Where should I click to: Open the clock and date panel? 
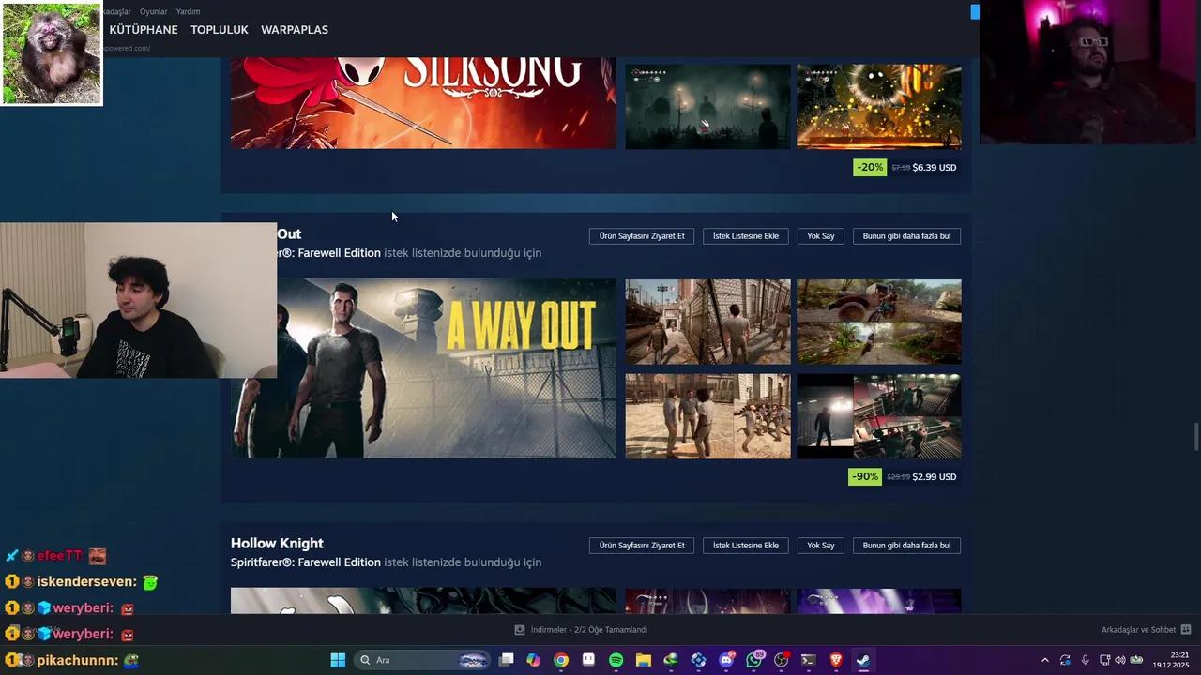1171,660
